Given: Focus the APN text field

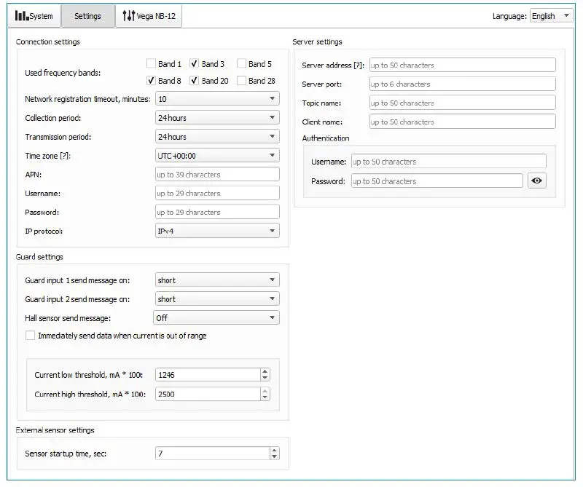Looking at the screenshot, I should click(x=217, y=175).
